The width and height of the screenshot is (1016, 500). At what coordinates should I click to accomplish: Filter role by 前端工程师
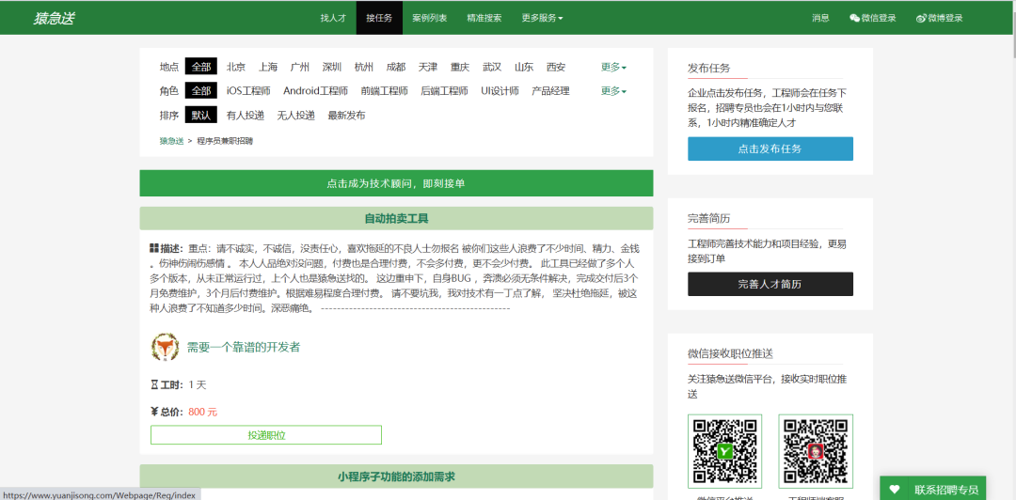(x=384, y=90)
